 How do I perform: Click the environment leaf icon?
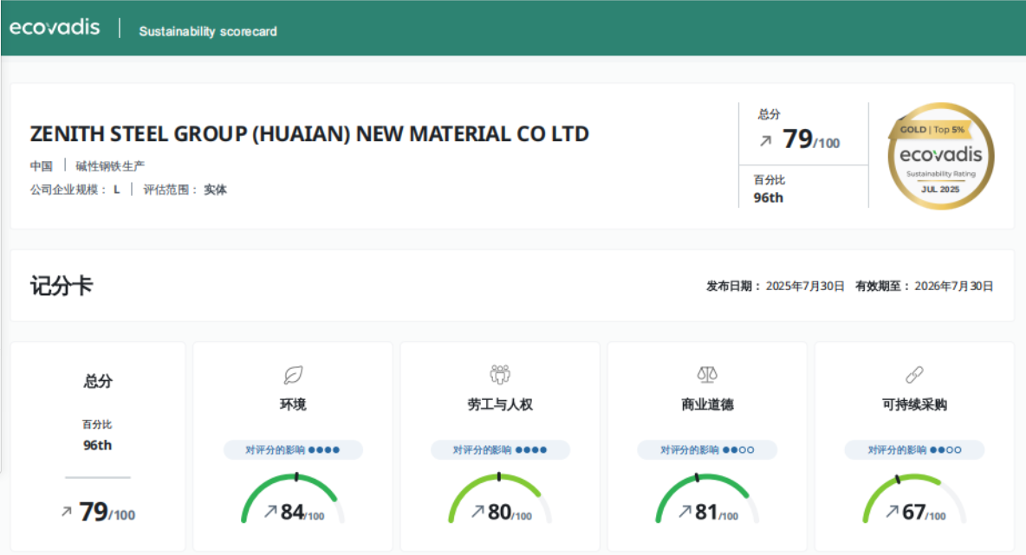coord(293,375)
